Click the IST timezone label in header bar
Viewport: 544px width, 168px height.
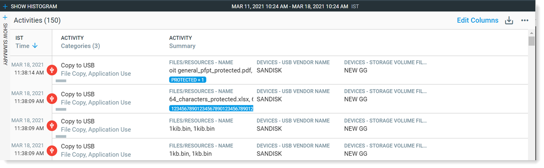[355, 7]
